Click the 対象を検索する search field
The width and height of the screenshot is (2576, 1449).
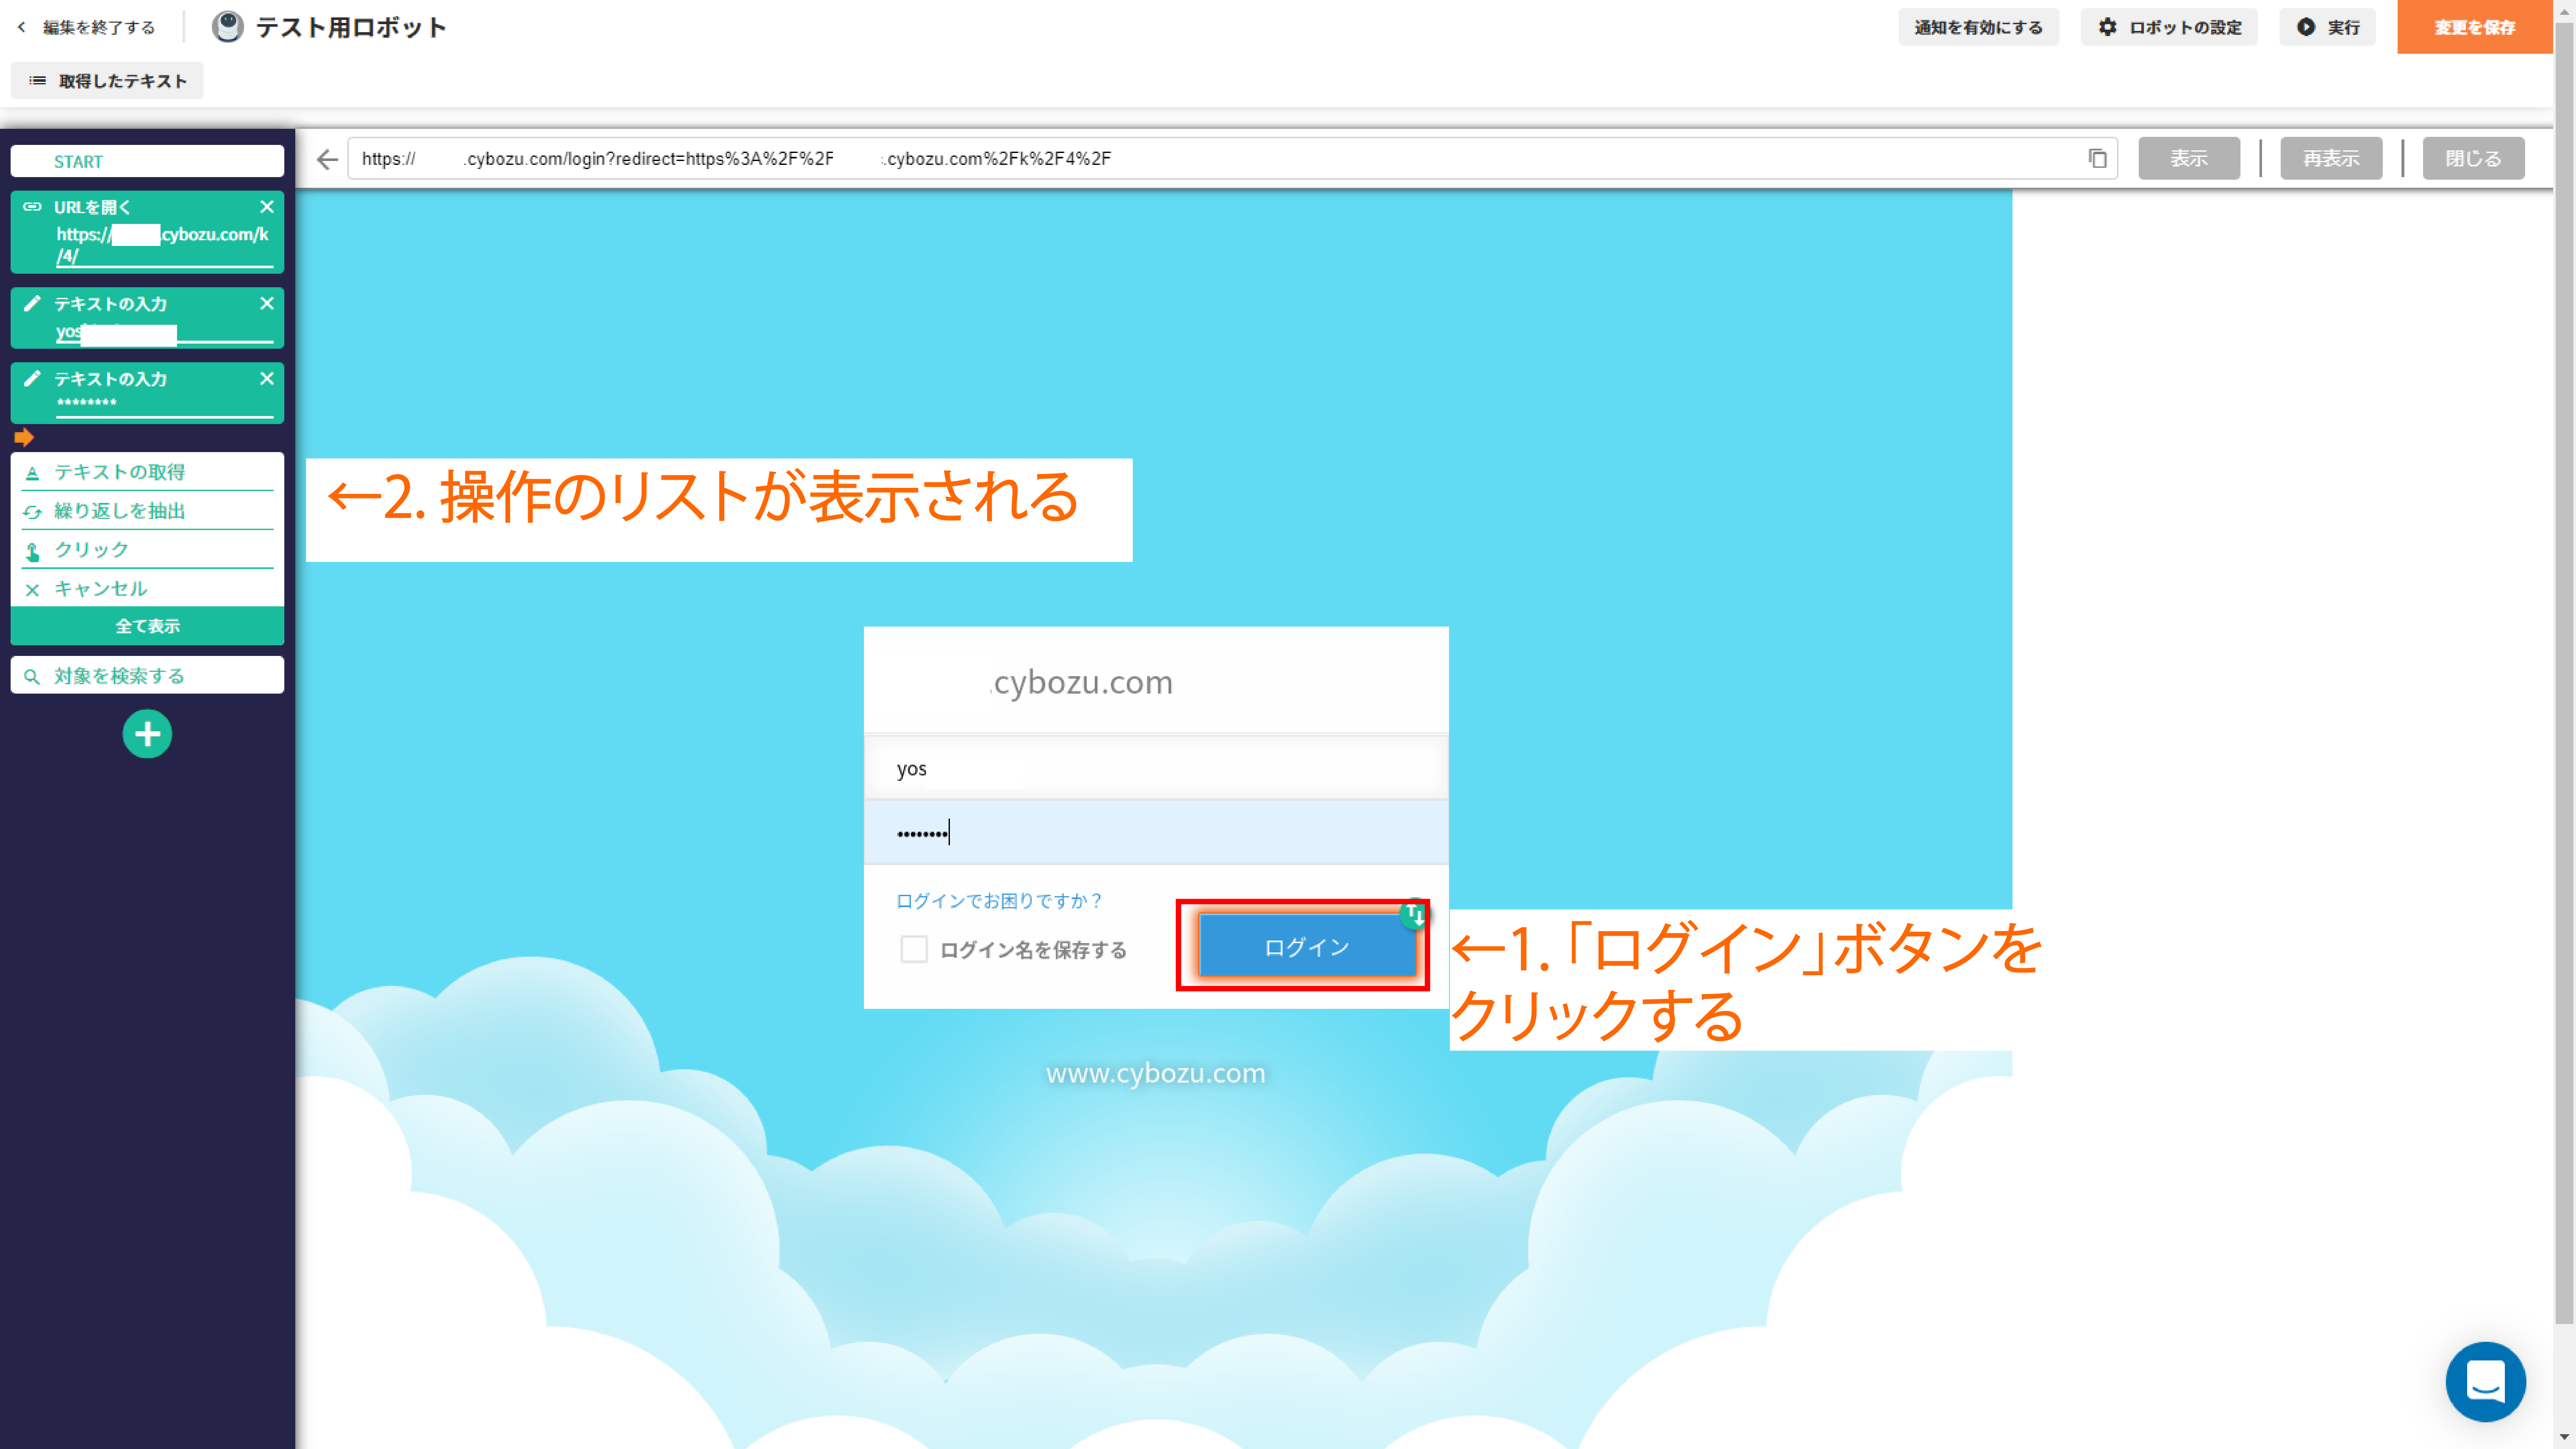click(147, 676)
